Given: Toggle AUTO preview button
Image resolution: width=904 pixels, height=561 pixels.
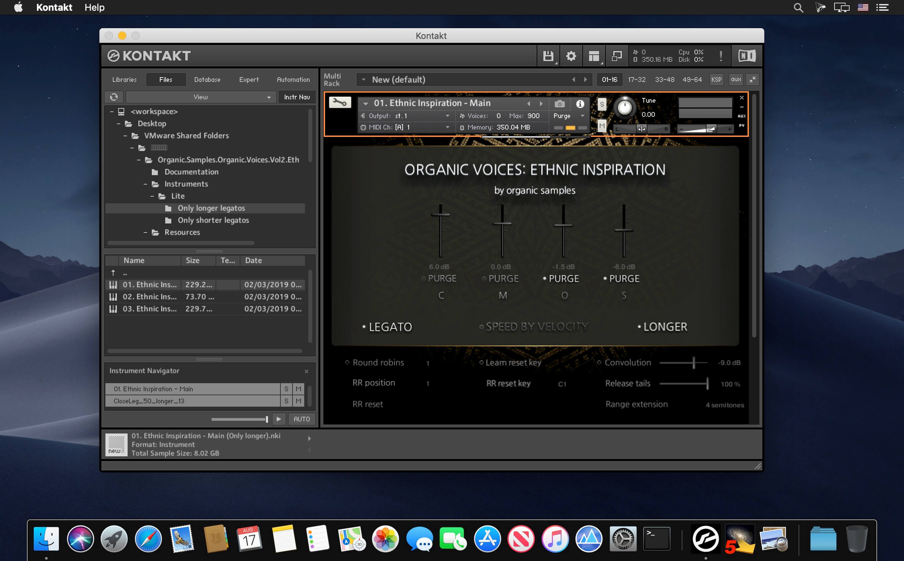Looking at the screenshot, I should 302,419.
